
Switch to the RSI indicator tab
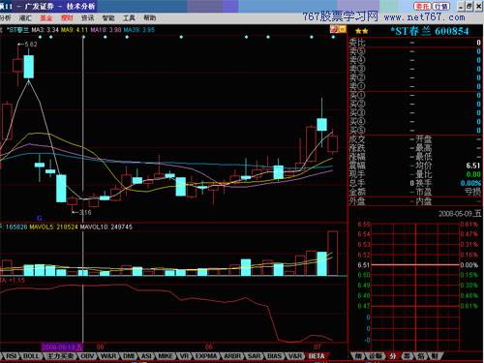tap(12, 356)
